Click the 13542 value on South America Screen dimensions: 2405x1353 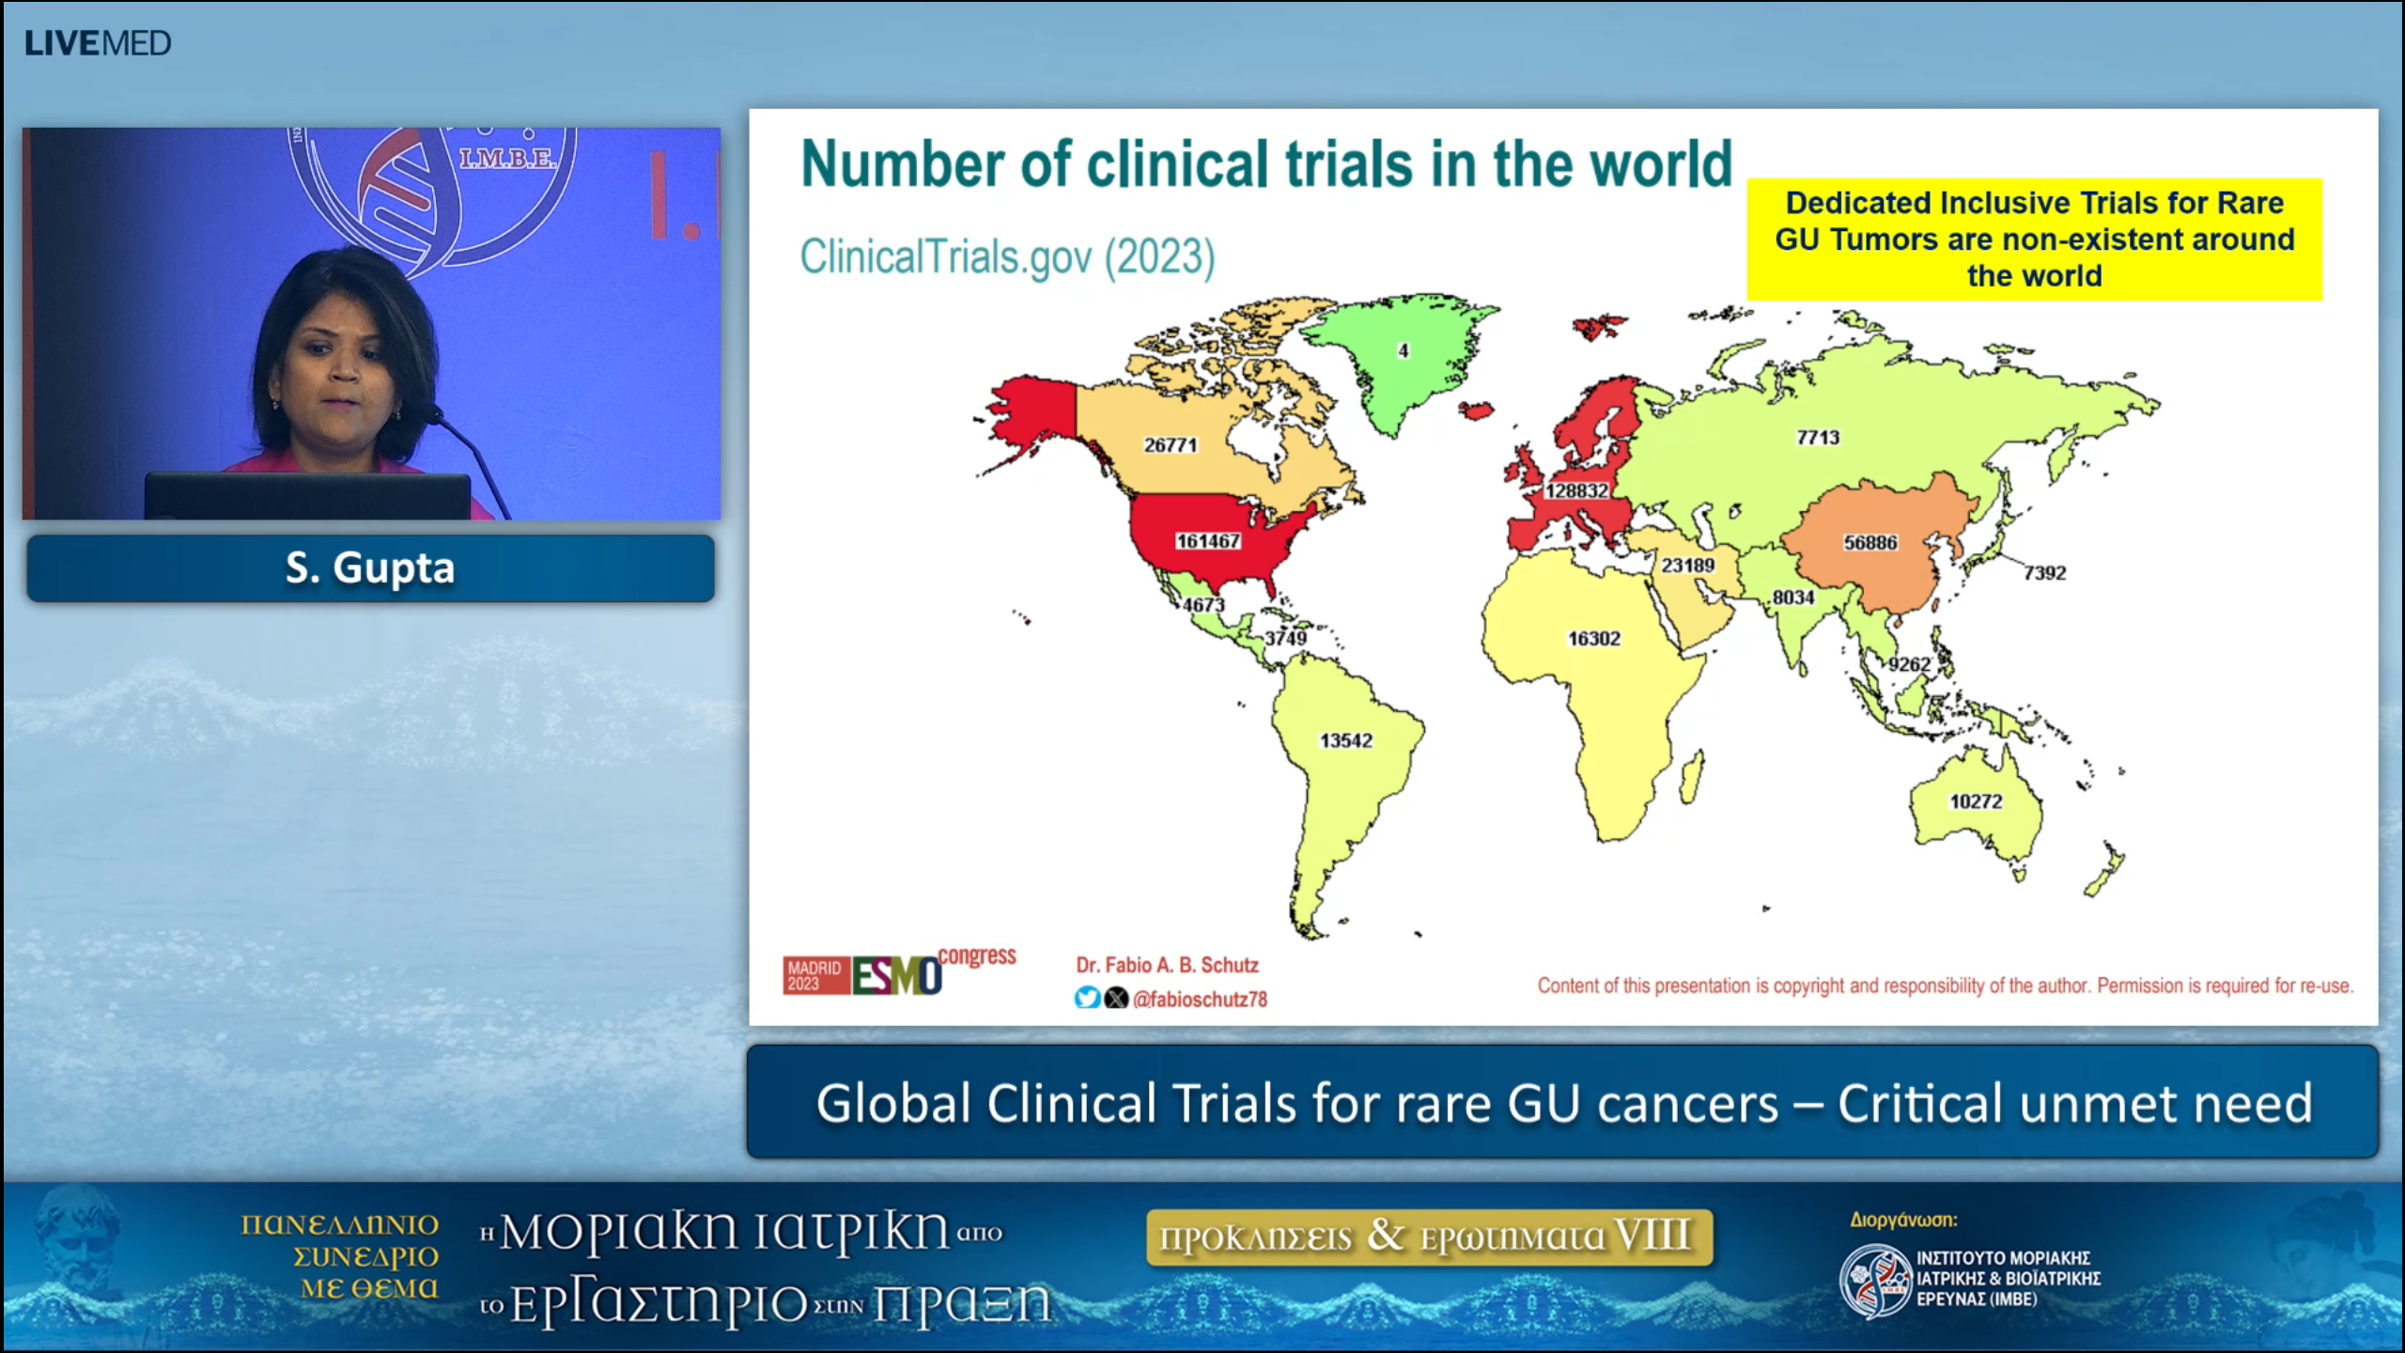tap(1345, 740)
